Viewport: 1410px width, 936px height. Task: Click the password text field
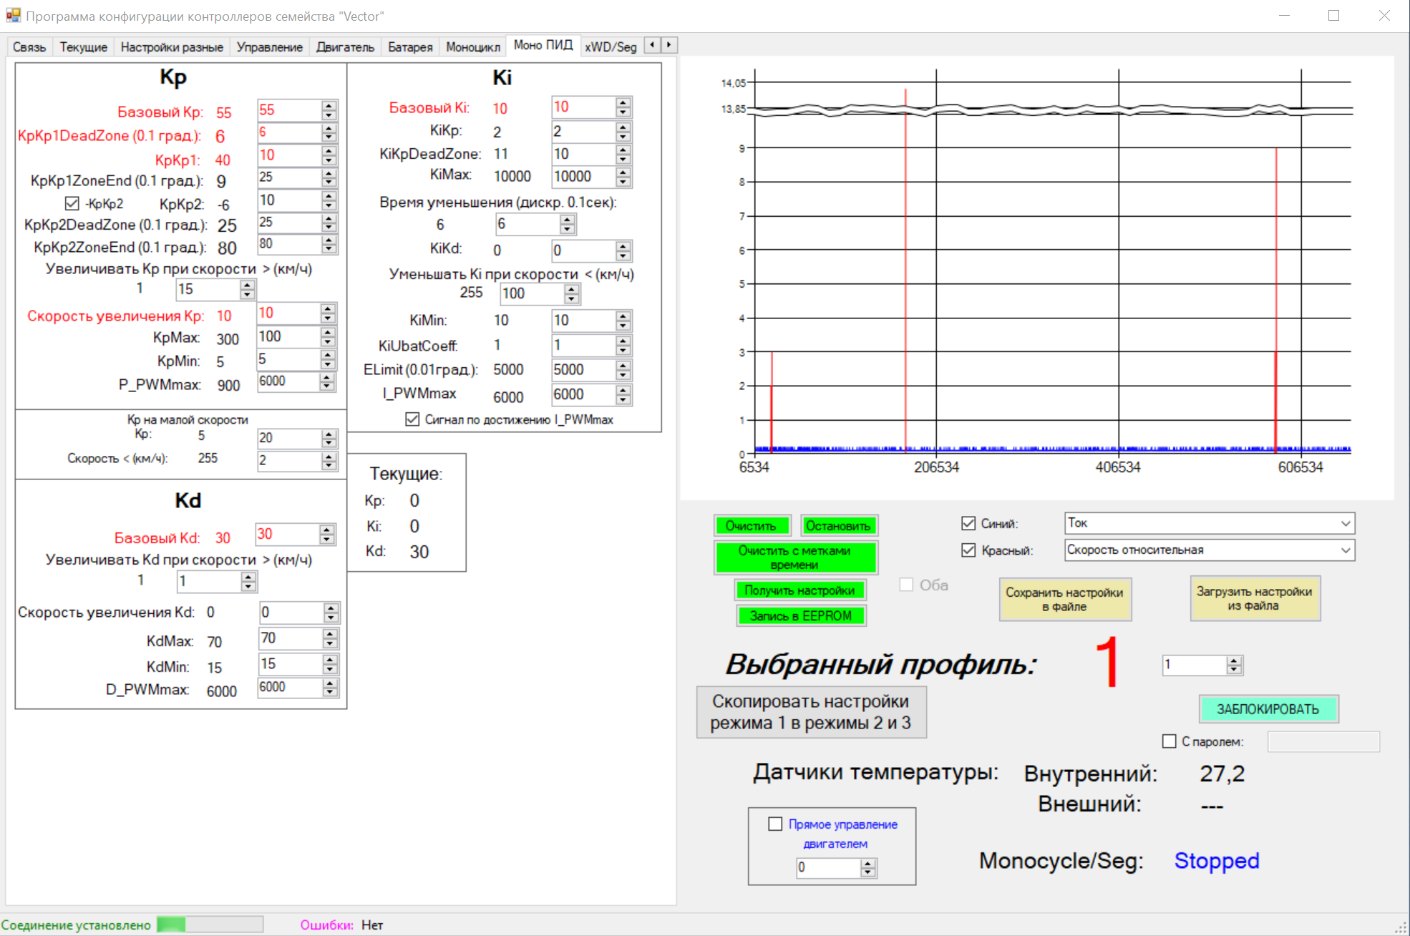(x=1323, y=742)
